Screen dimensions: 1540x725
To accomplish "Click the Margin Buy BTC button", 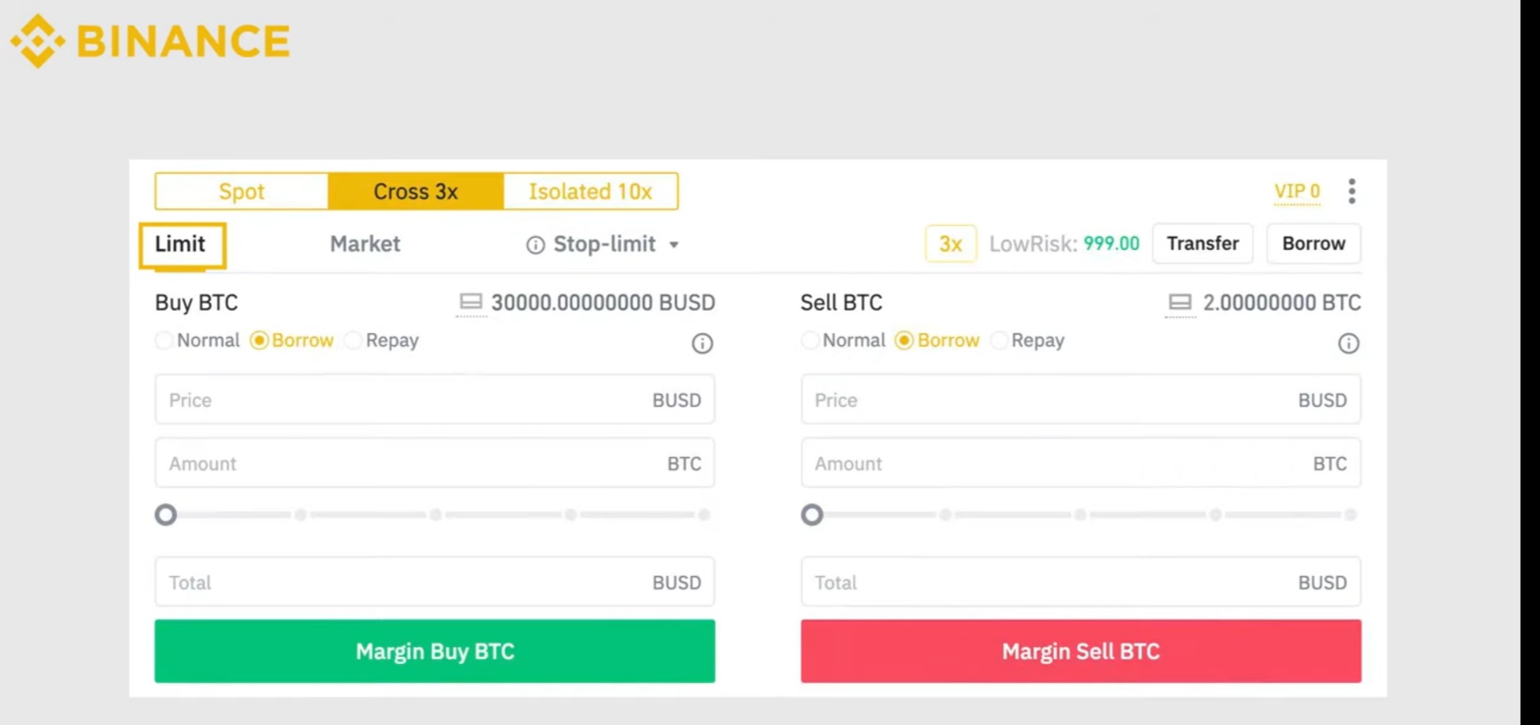I will (x=434, y=651).
